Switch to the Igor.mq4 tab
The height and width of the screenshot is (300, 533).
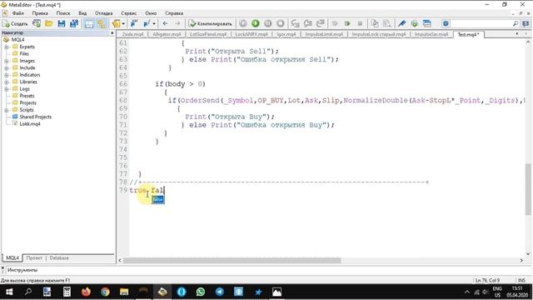[286, 34]
